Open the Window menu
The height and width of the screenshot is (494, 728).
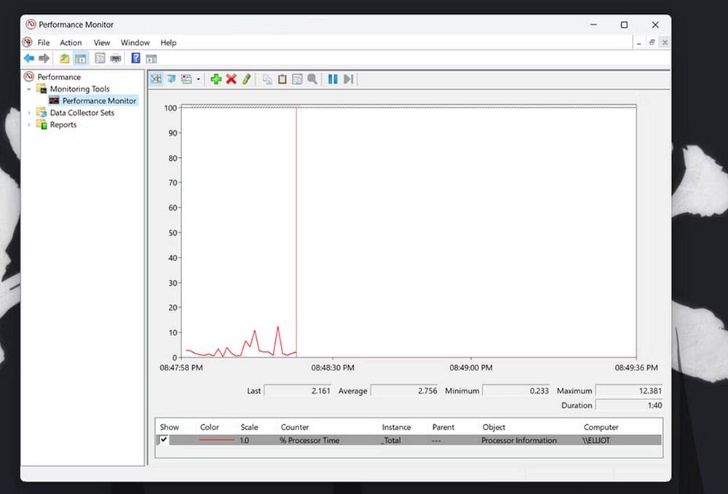(x=135, y=42)
